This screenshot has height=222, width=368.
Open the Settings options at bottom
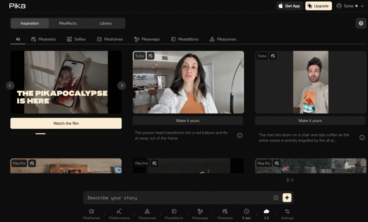point(287,214)
